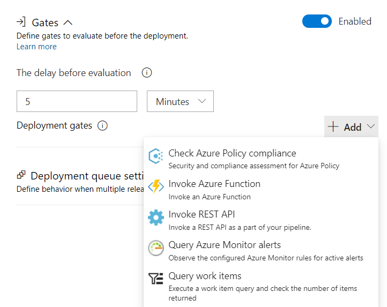Click 'Security and compliance assessment for Azure Policy' text
Screen dimensions: 387x307
coord(254,166)
